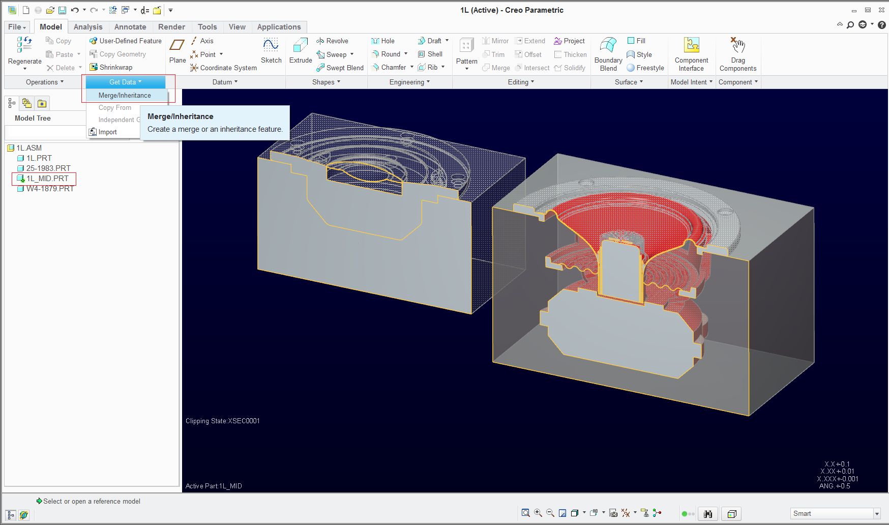The width and height of the screenshot is (889, 525).
Task: Choose Merge/Inheritance from Get Data menu
Action: [127, 95]
